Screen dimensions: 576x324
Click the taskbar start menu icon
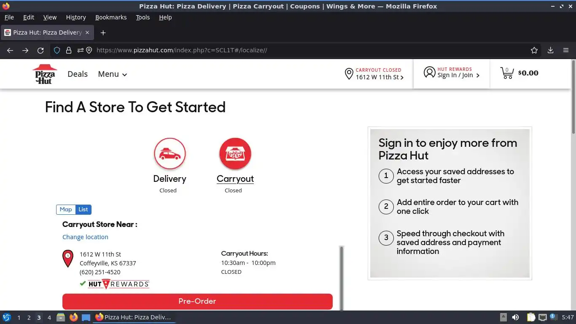pyautogui.click(x=7, y=317)
